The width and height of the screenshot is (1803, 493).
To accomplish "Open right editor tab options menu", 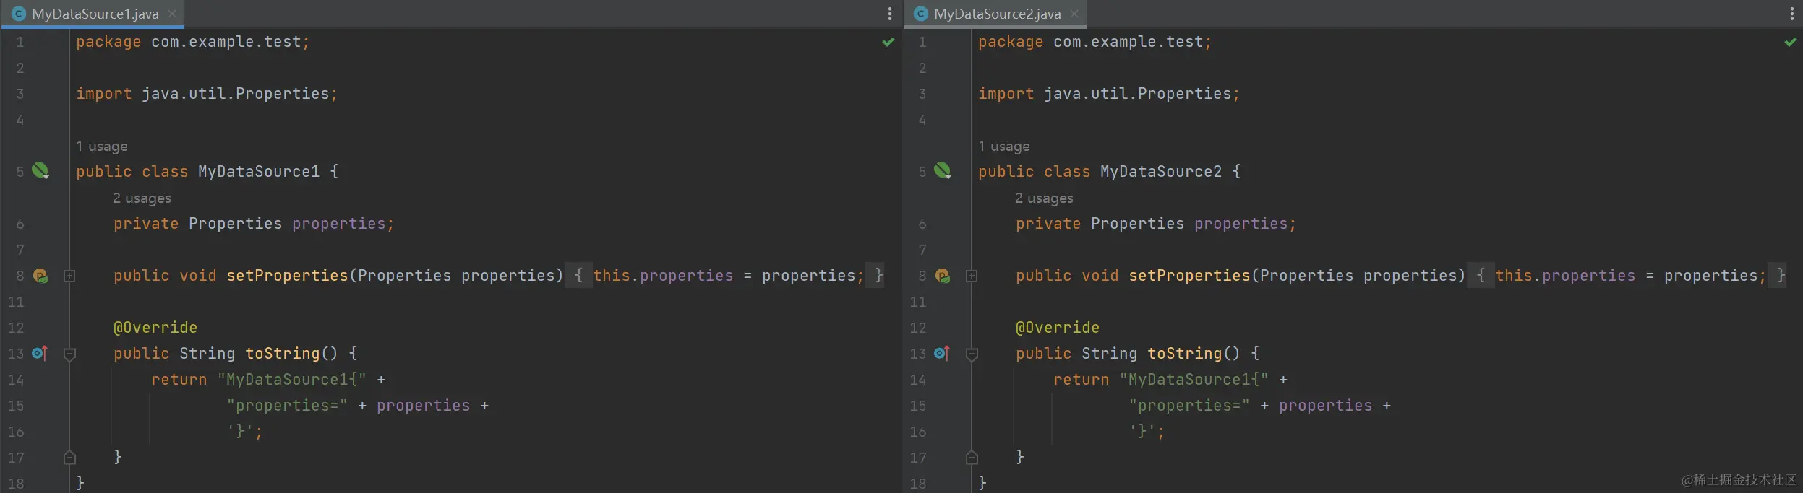I will click(1792, 14).
